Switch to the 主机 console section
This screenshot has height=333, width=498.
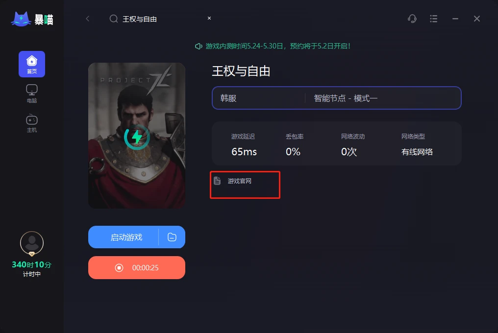[32, 123]
